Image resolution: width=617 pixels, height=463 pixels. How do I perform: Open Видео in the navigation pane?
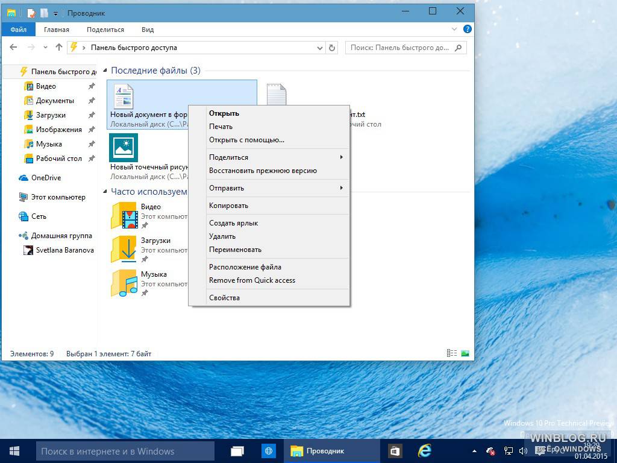pos(46,86)
